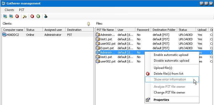Click the second red X toolbar icon
The width and height of the screenshot is (214, 105).
(32, 16)
